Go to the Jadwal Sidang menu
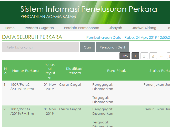Viewport: 170px width, 127px height. 144,28
